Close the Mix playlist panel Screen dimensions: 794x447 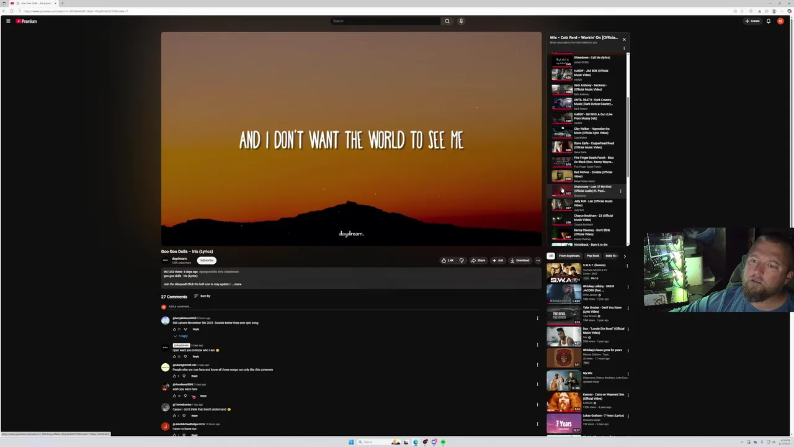(x=624, y=39)
